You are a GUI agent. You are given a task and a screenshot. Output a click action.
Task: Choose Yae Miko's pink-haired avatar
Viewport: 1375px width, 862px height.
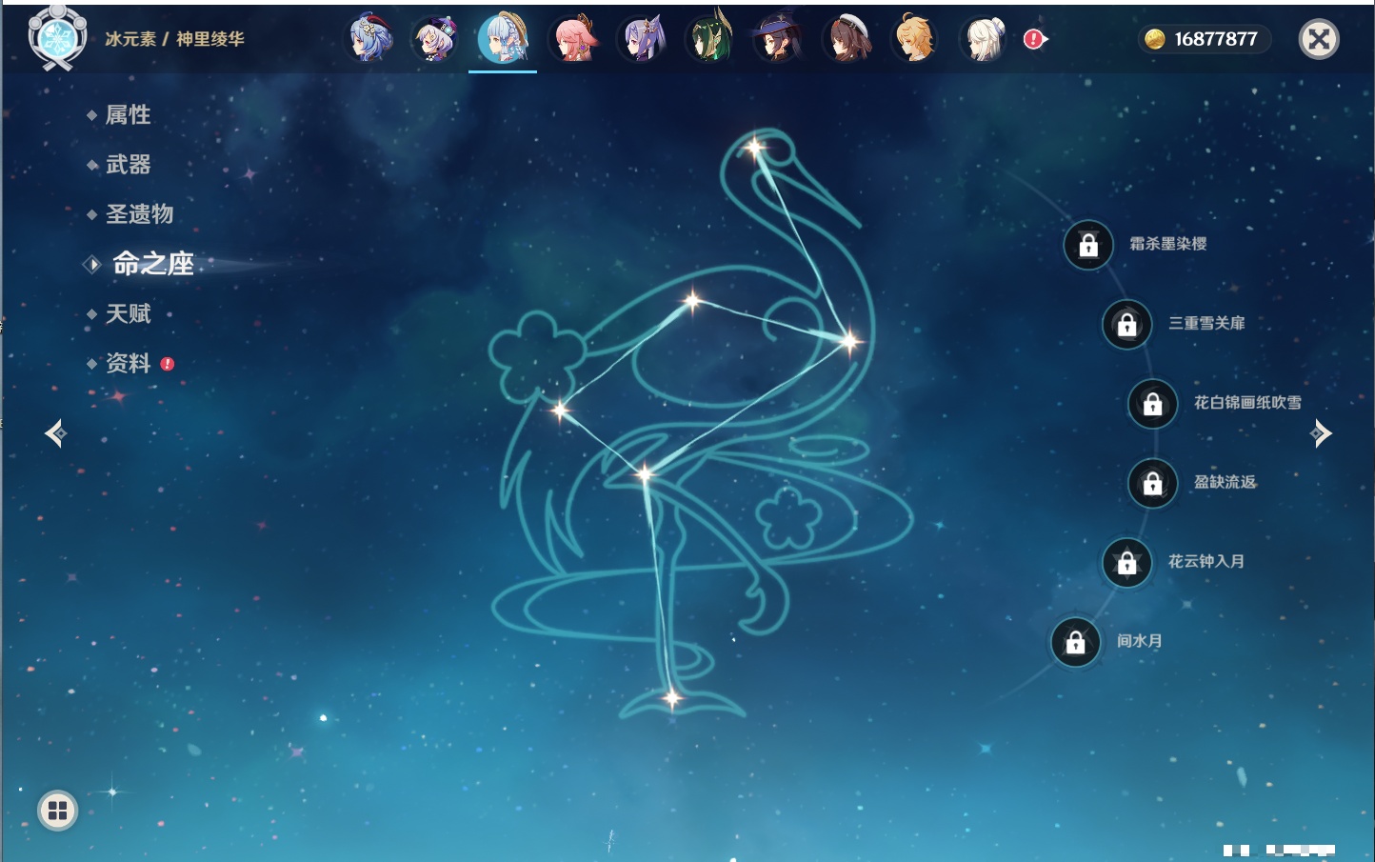574,39
